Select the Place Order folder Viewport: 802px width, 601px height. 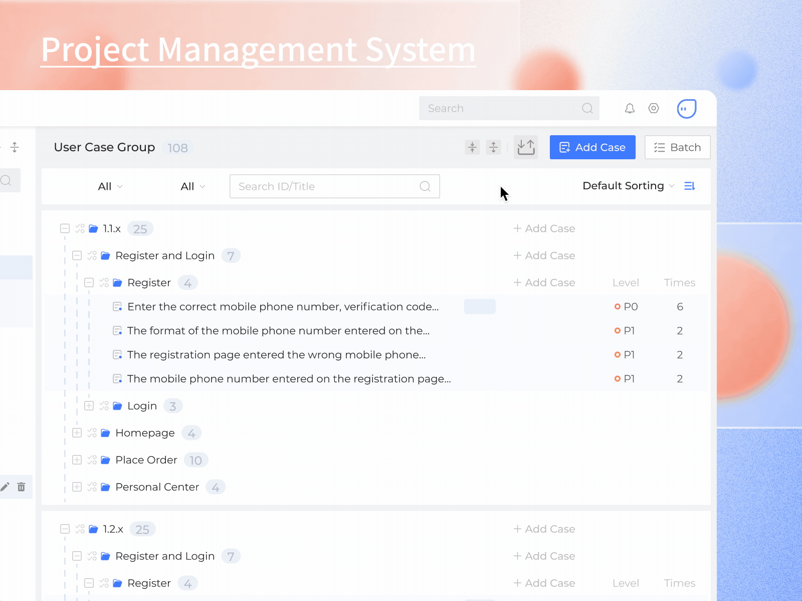(146, 460)
